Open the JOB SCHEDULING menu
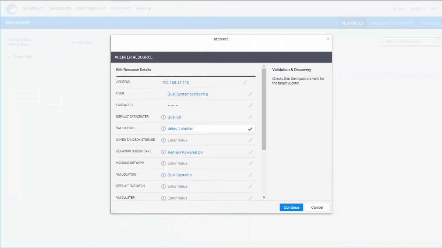The height and width of the screenshot is (248, 442). [91, 8]
